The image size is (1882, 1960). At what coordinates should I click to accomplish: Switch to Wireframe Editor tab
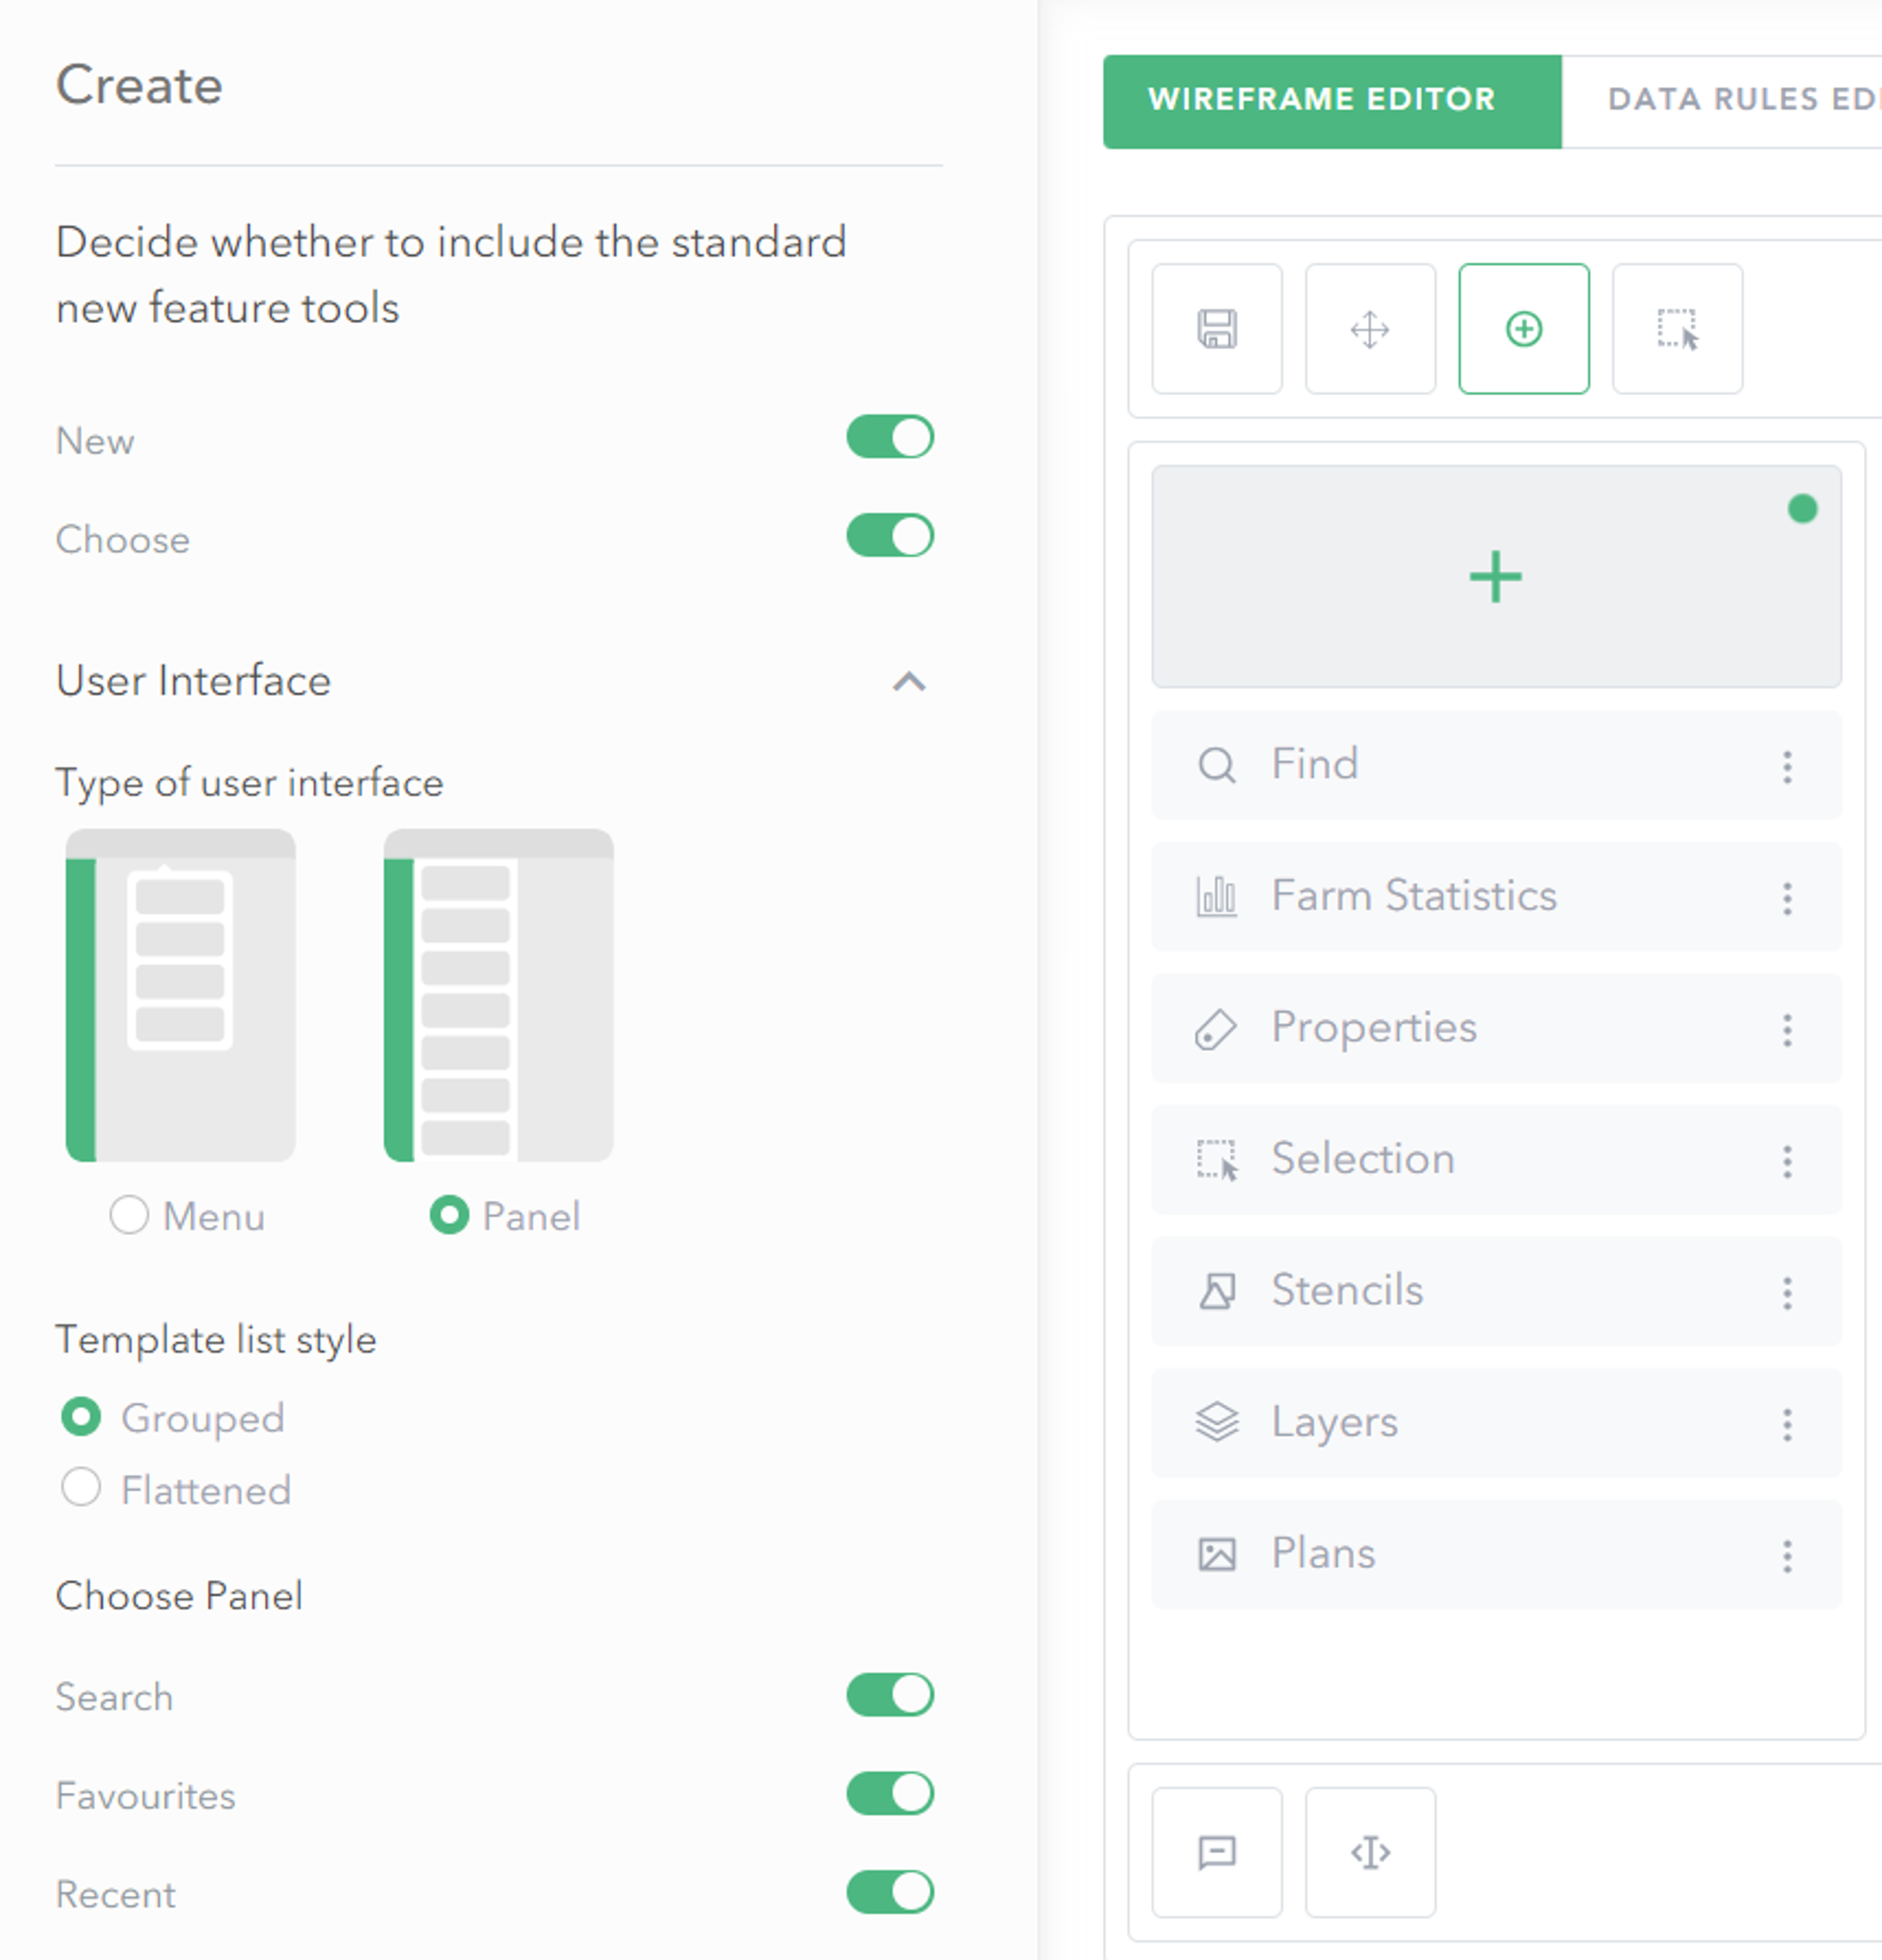coord(1332,101)
